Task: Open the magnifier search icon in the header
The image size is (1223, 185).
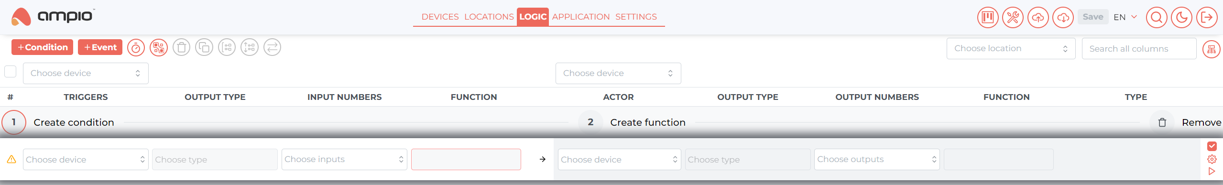Action: pyautogui.click(x=1157, y=18)
